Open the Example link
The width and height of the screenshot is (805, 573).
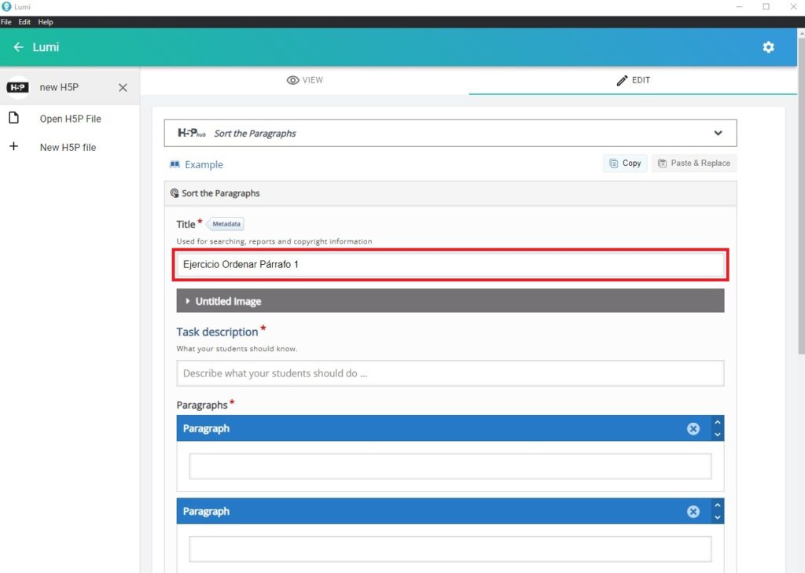click(203, 165)
